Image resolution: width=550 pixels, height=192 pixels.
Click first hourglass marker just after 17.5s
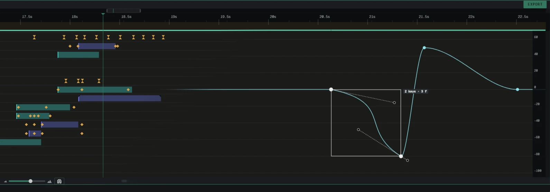(x=34, y=37)
